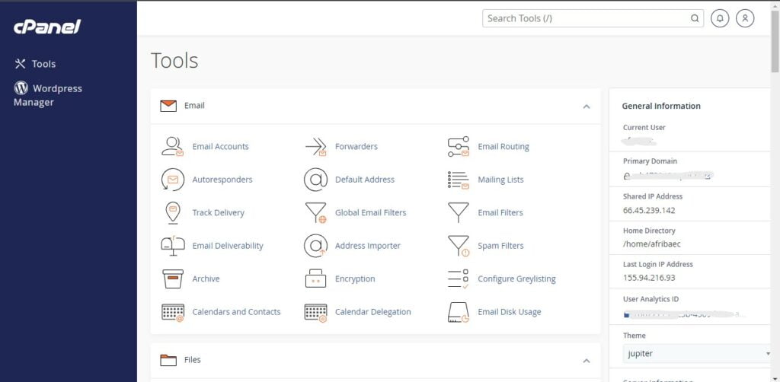The height and width of the screenshot is (382, 780).
Task: Click the Forwarders arrow icon
Action: point(316,147)
